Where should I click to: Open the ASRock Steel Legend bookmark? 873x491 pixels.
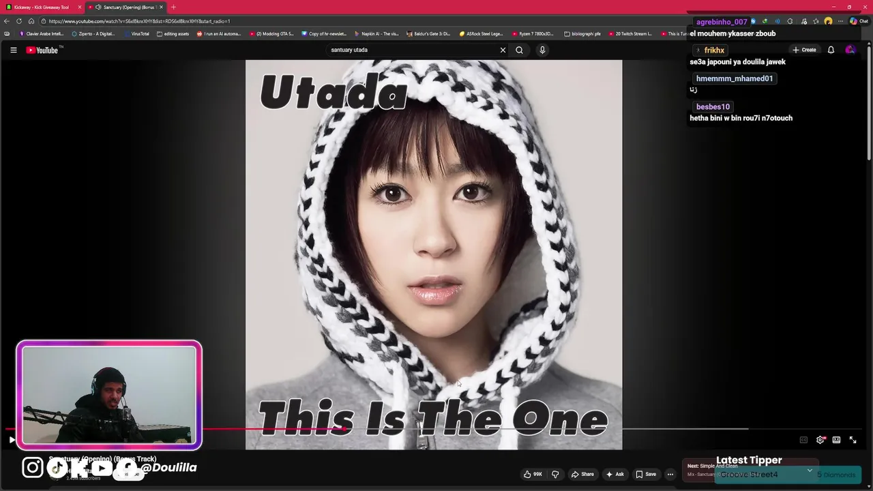[482, 33]
